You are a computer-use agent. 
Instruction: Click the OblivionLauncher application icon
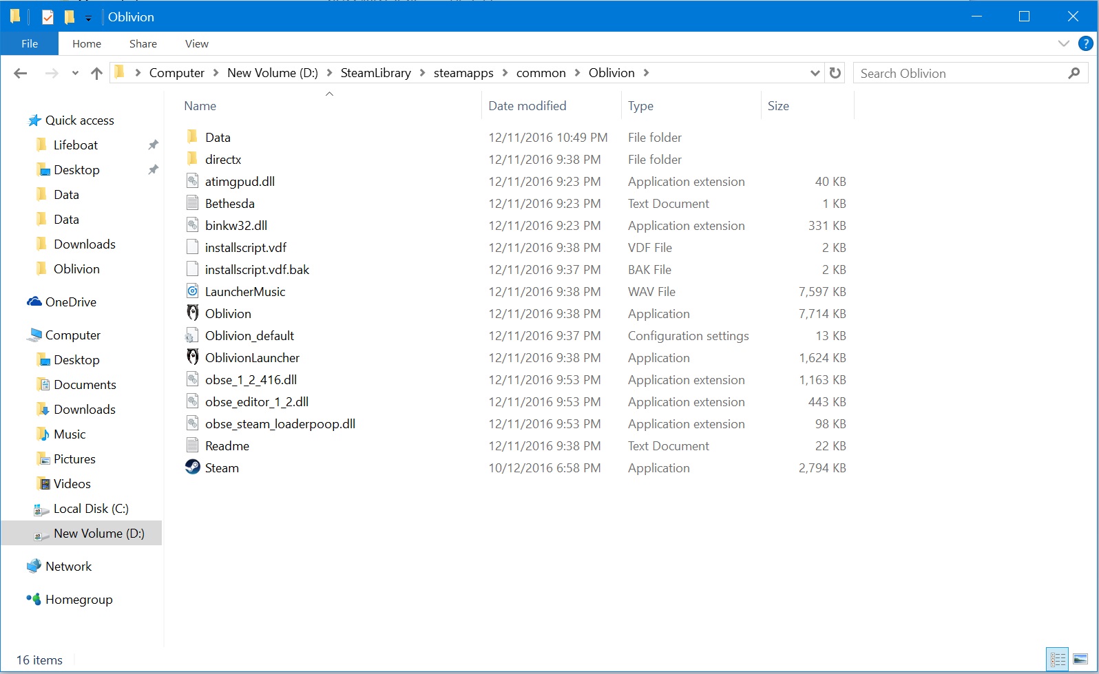coord(193,357)
